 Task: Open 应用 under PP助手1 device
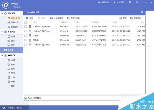11,60
